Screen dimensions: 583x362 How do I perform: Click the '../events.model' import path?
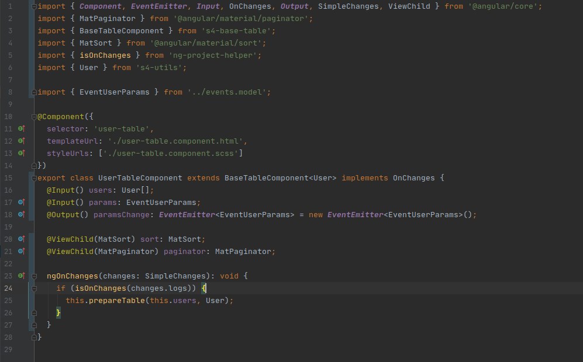227,92
